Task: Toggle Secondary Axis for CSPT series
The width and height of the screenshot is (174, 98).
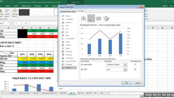Action: [135, 69]
